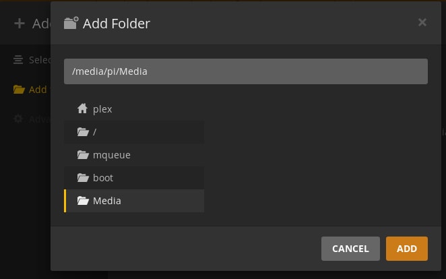Screen dimensions: 446x279
Task: Switch to the Add folders sidebar step
Action: tap(30, 90)
